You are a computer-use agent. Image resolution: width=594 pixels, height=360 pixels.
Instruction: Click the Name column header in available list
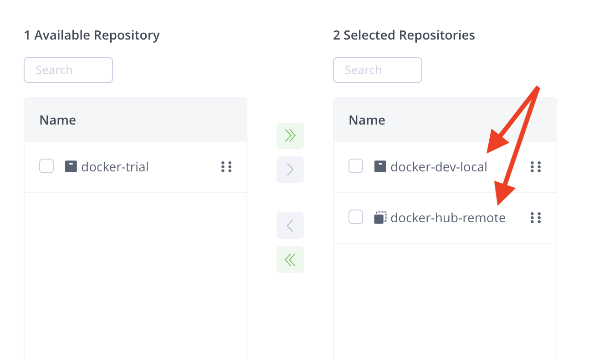57,120
